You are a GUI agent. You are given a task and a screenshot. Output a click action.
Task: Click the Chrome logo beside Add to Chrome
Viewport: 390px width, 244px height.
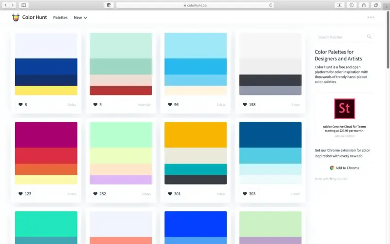(x=332, y=168)
